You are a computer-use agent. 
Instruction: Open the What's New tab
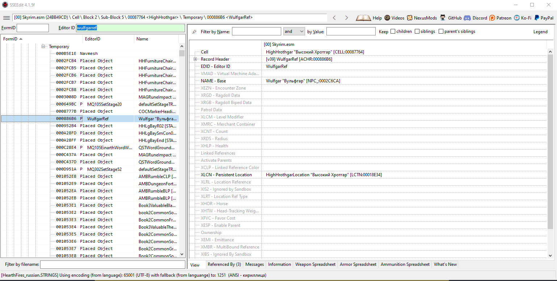coord(445,264)
